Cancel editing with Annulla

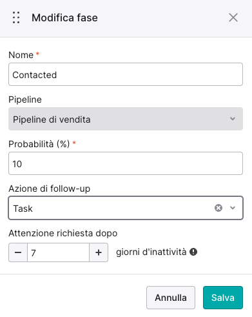point(171,298)
